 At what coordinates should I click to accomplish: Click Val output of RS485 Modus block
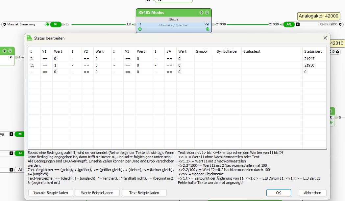(x=207, y=24)
